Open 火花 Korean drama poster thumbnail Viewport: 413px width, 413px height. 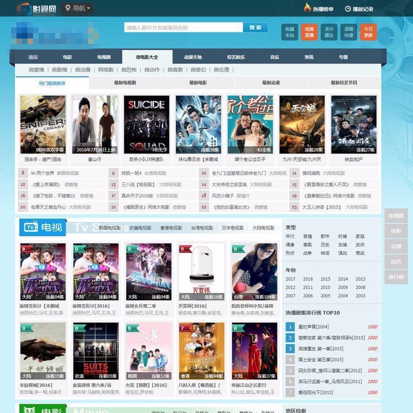[149, 351]
